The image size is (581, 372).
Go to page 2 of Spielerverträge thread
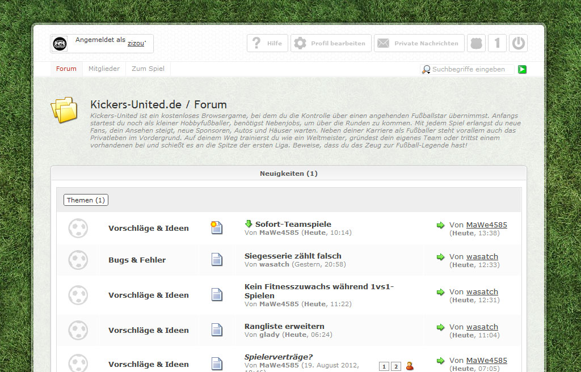pyautogui.click(x=395, y=366)
